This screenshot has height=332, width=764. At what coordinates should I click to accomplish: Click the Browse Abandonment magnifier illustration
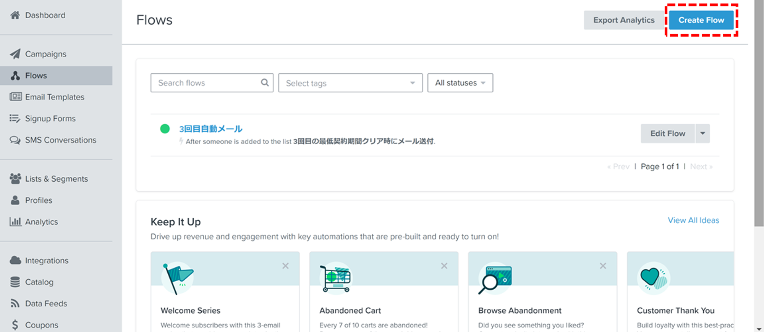pos(495,279)
